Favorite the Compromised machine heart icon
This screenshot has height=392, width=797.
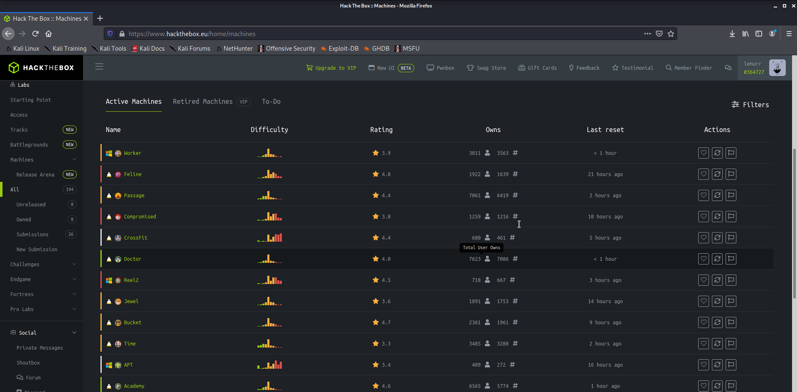(703, 216)
